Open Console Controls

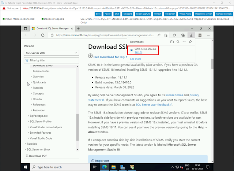224,14
